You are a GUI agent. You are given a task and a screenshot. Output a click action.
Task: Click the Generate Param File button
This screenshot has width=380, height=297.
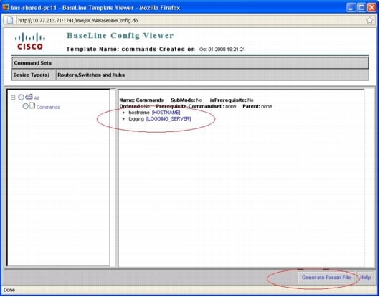click(326, 278)
